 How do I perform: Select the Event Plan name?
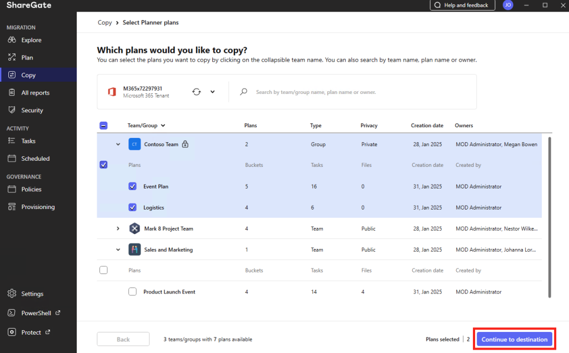[156, 186]
